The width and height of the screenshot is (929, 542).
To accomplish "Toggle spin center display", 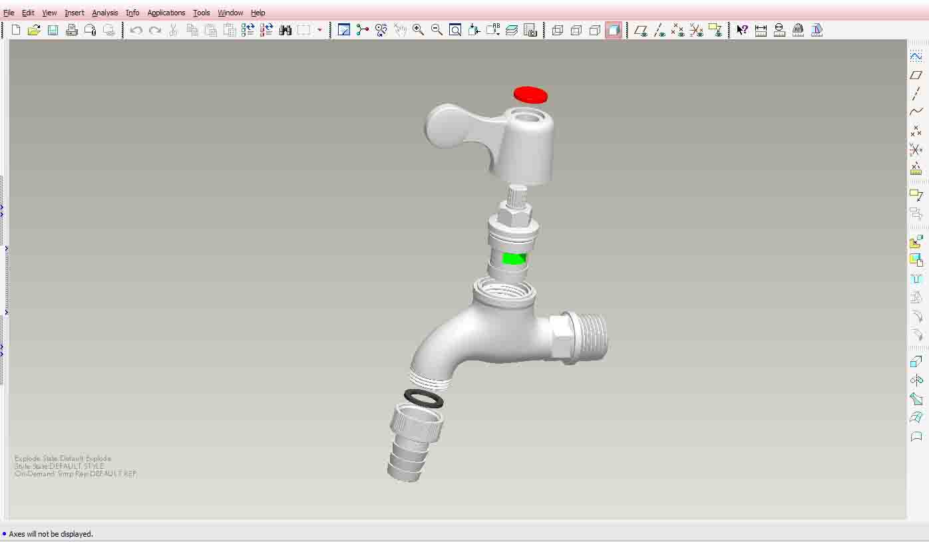I will (363, 30).
